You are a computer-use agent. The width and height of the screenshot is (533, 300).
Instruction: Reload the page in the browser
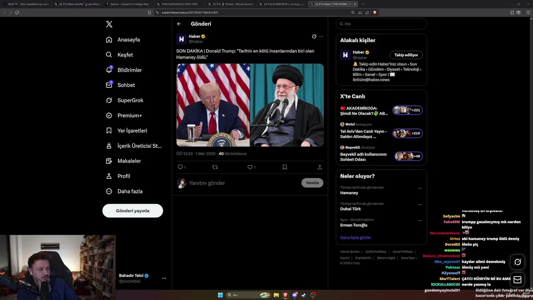coord(17,12)
